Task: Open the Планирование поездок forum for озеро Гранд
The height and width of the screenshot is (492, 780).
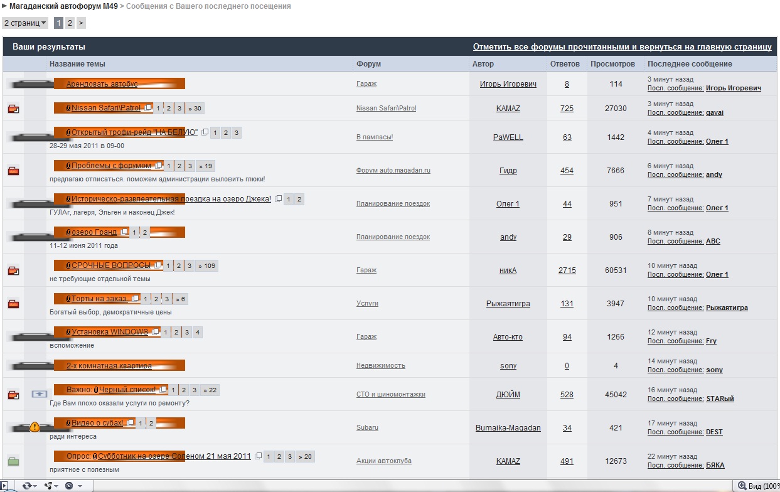Action: (393, 237)
